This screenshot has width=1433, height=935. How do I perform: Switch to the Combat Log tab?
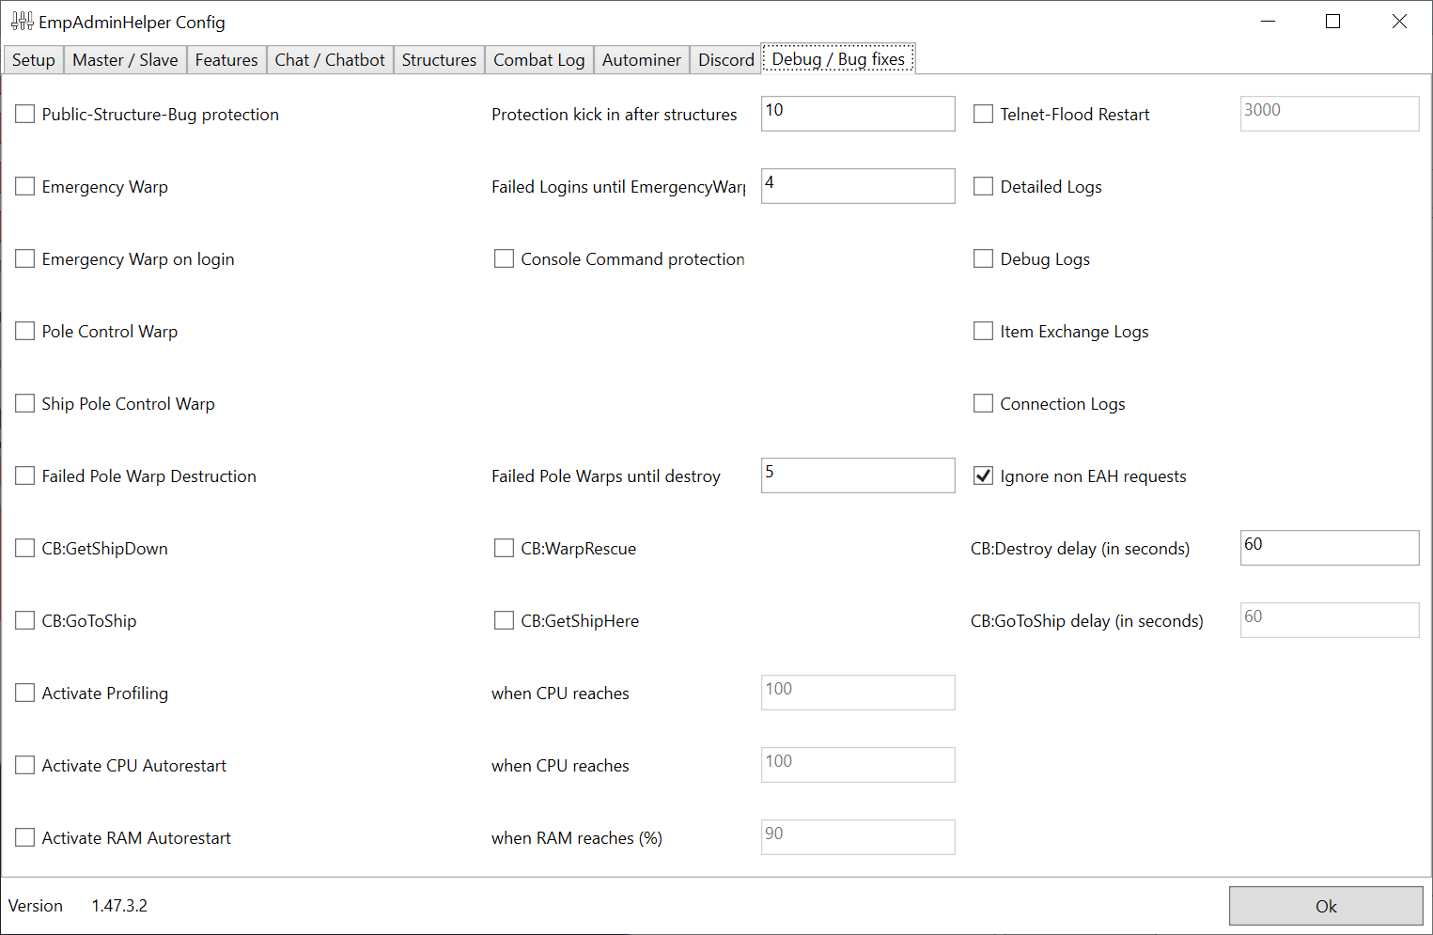pos(539,60)
